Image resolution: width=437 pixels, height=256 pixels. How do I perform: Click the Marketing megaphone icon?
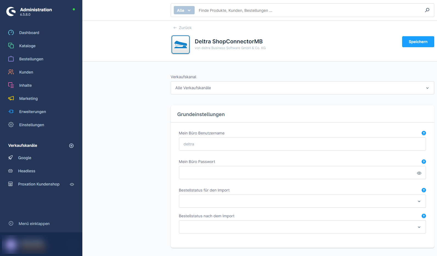11,98
